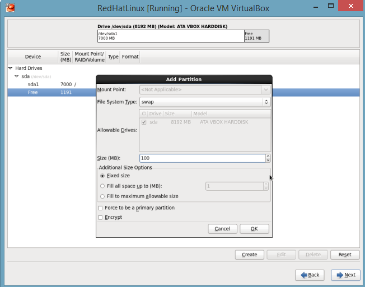Tick the Encrypt checkbox
This screenshot has width=365, height=287.
(100, 218)
